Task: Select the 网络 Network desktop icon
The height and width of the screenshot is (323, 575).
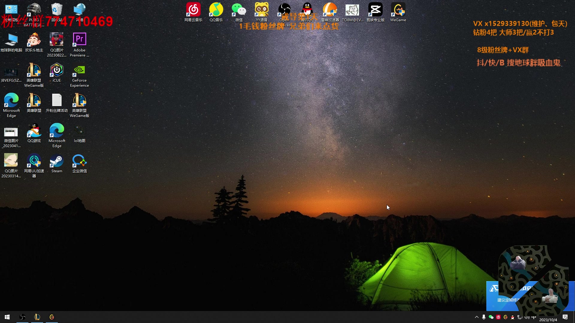Action: click(80, 12)
